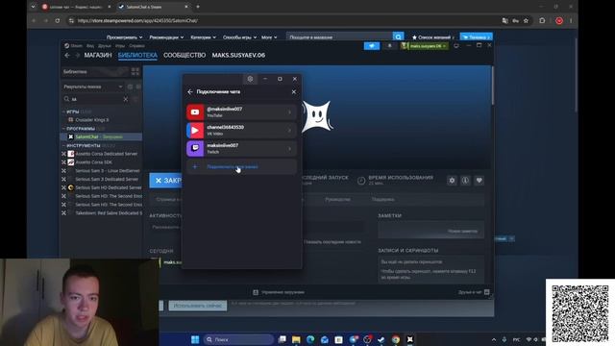The width and height of the screenshot is (615, 346).
Task: Click Подключить ещё канал link
Action: pos(233,166)
